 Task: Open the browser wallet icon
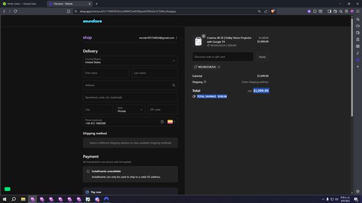pyautogui.click(x=335, y=11)
